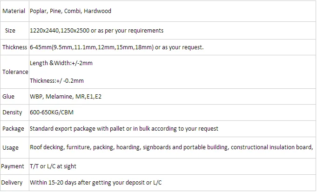Click the Size row label

pyautogui.click(x=10, y=31)
